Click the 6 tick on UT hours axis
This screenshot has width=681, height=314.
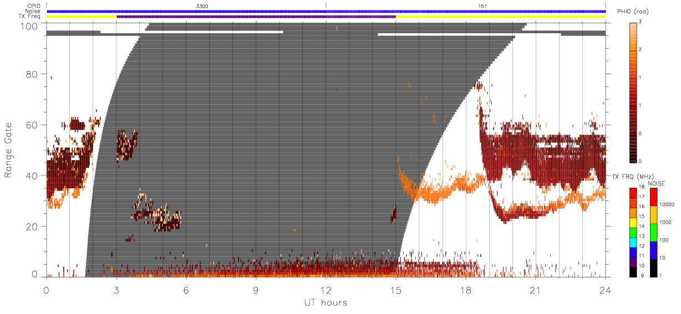click(186, 290)
